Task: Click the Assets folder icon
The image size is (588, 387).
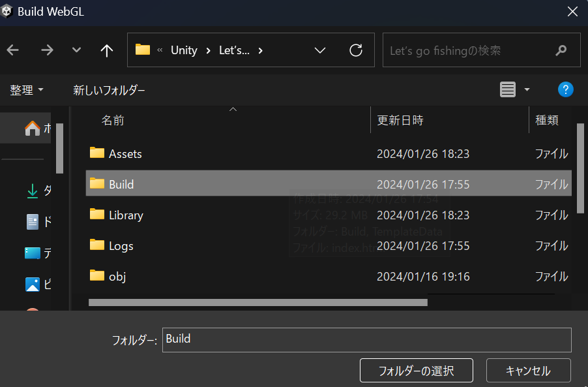Action: click(97, 153)
